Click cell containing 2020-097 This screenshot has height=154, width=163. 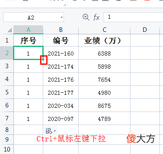61,118
